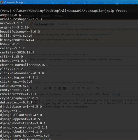Click the 'asgiref==3.2.10' line
This screenshot has height=140, width=138.
click(x=14, y=27)
